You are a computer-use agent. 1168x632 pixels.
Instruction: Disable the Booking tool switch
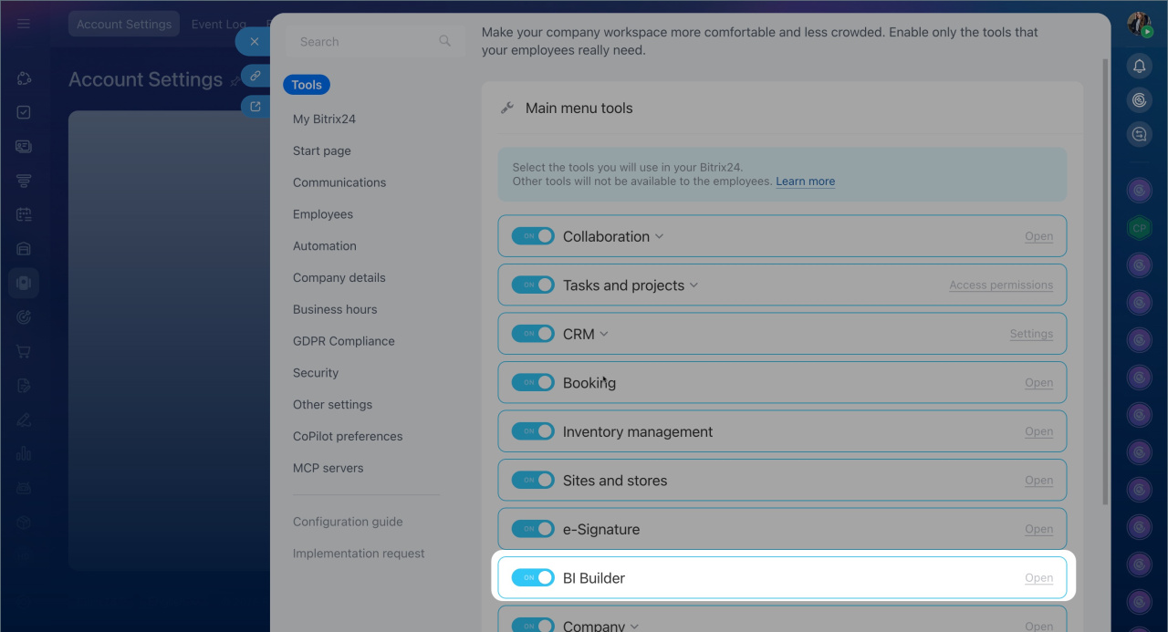tap(533, 383)
